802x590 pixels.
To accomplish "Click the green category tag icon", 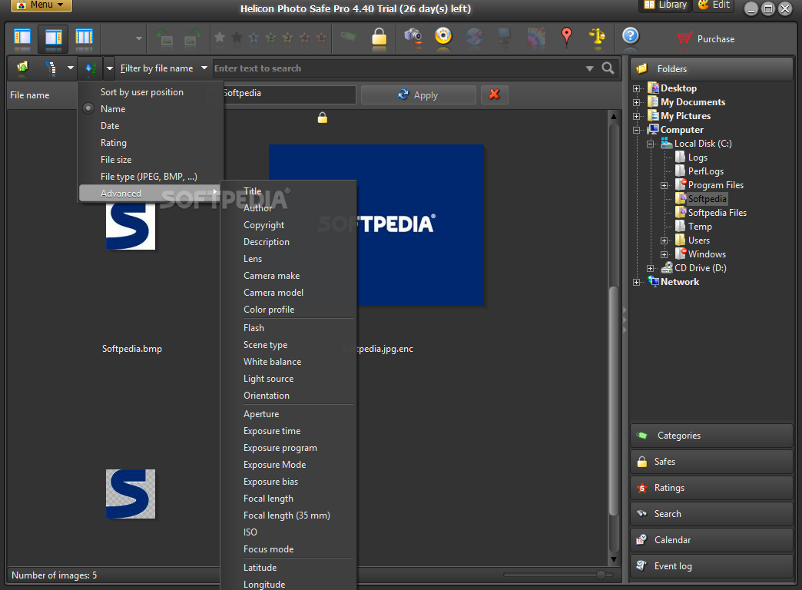I will [x=348, y=36].
